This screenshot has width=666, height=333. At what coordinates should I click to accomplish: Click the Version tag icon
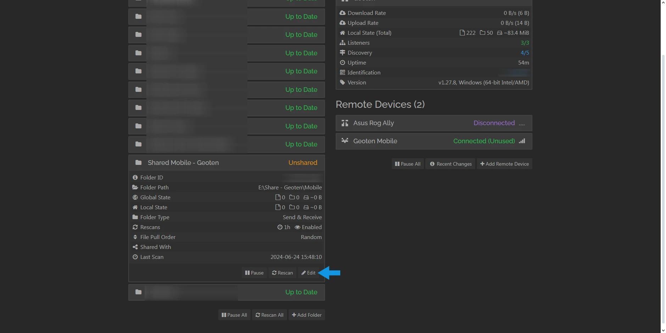coord(342,82)
